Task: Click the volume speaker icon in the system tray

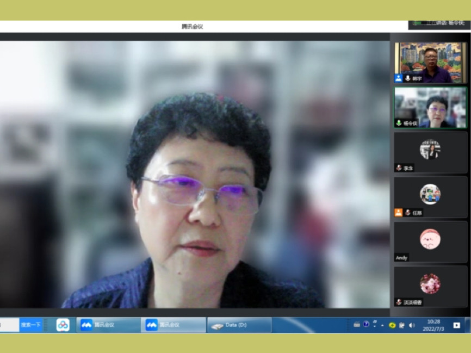Action: click(x=411, y=325)
